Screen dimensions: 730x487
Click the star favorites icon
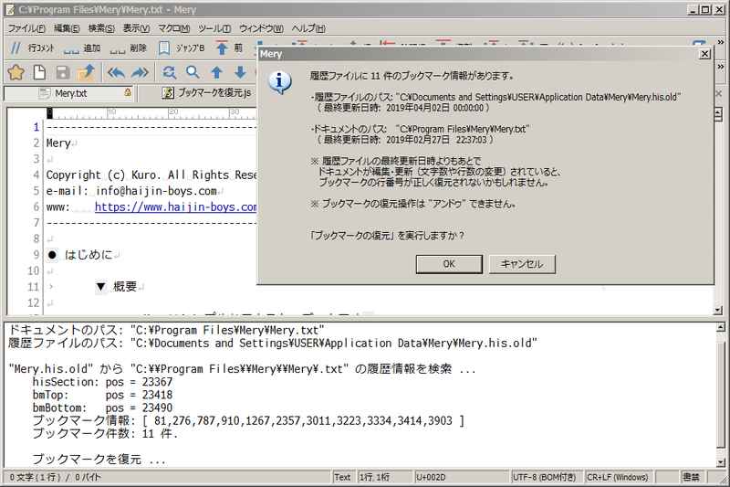tap(16, 72)
